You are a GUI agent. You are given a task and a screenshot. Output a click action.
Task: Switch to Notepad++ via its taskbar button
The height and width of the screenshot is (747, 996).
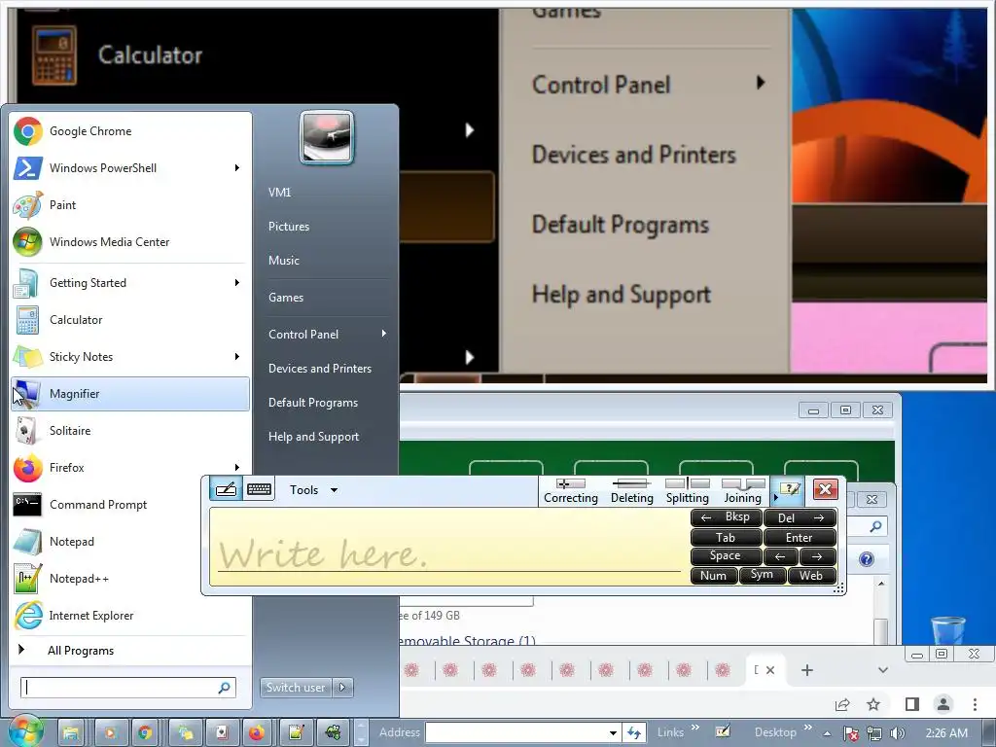point(296,733)
